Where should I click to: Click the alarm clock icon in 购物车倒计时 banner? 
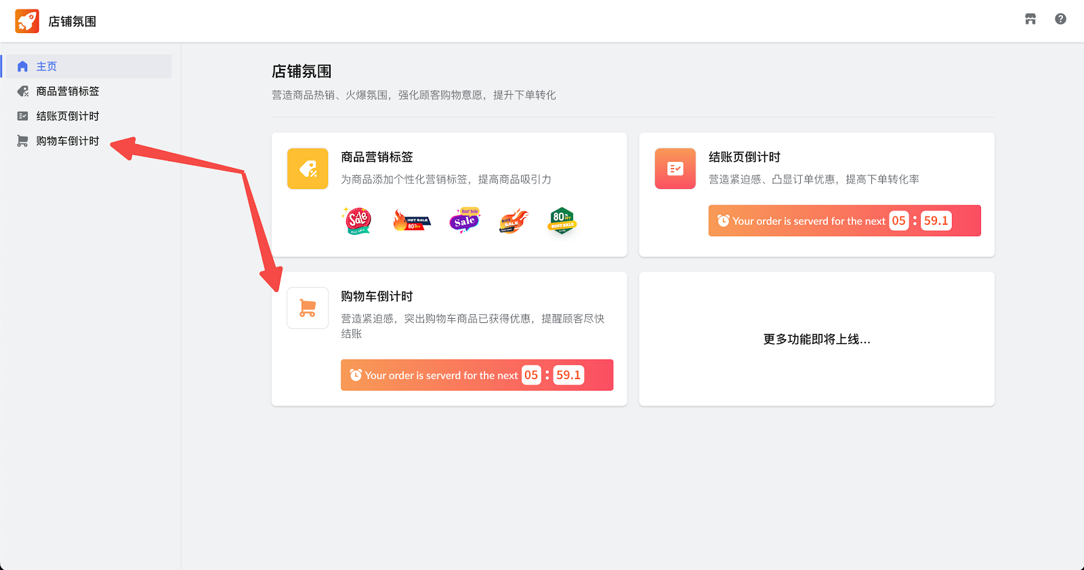pos(356,375)
